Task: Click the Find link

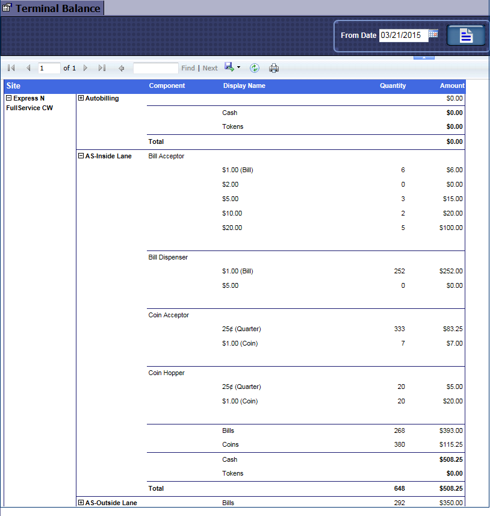Action: click(188, 68)
